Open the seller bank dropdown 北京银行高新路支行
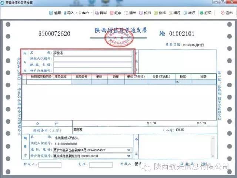 (x=129, y=156)
